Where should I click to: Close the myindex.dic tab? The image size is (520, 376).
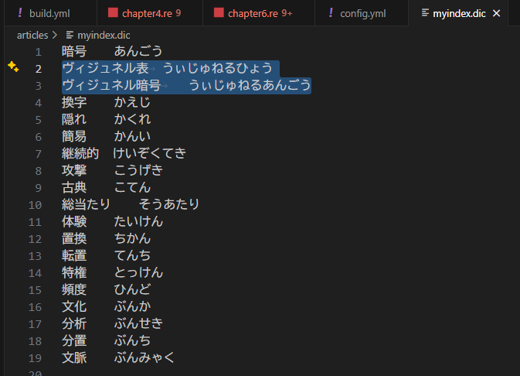496,14
